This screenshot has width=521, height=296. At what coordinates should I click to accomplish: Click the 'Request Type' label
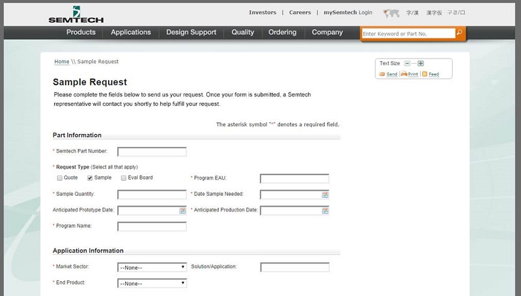[72, 167]
